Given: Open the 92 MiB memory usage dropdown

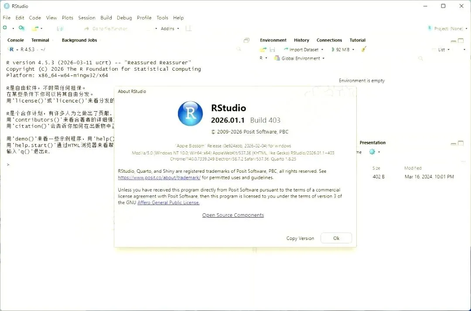Looking at the screenshot, I should pyautogui.click(x=343, y=50).
